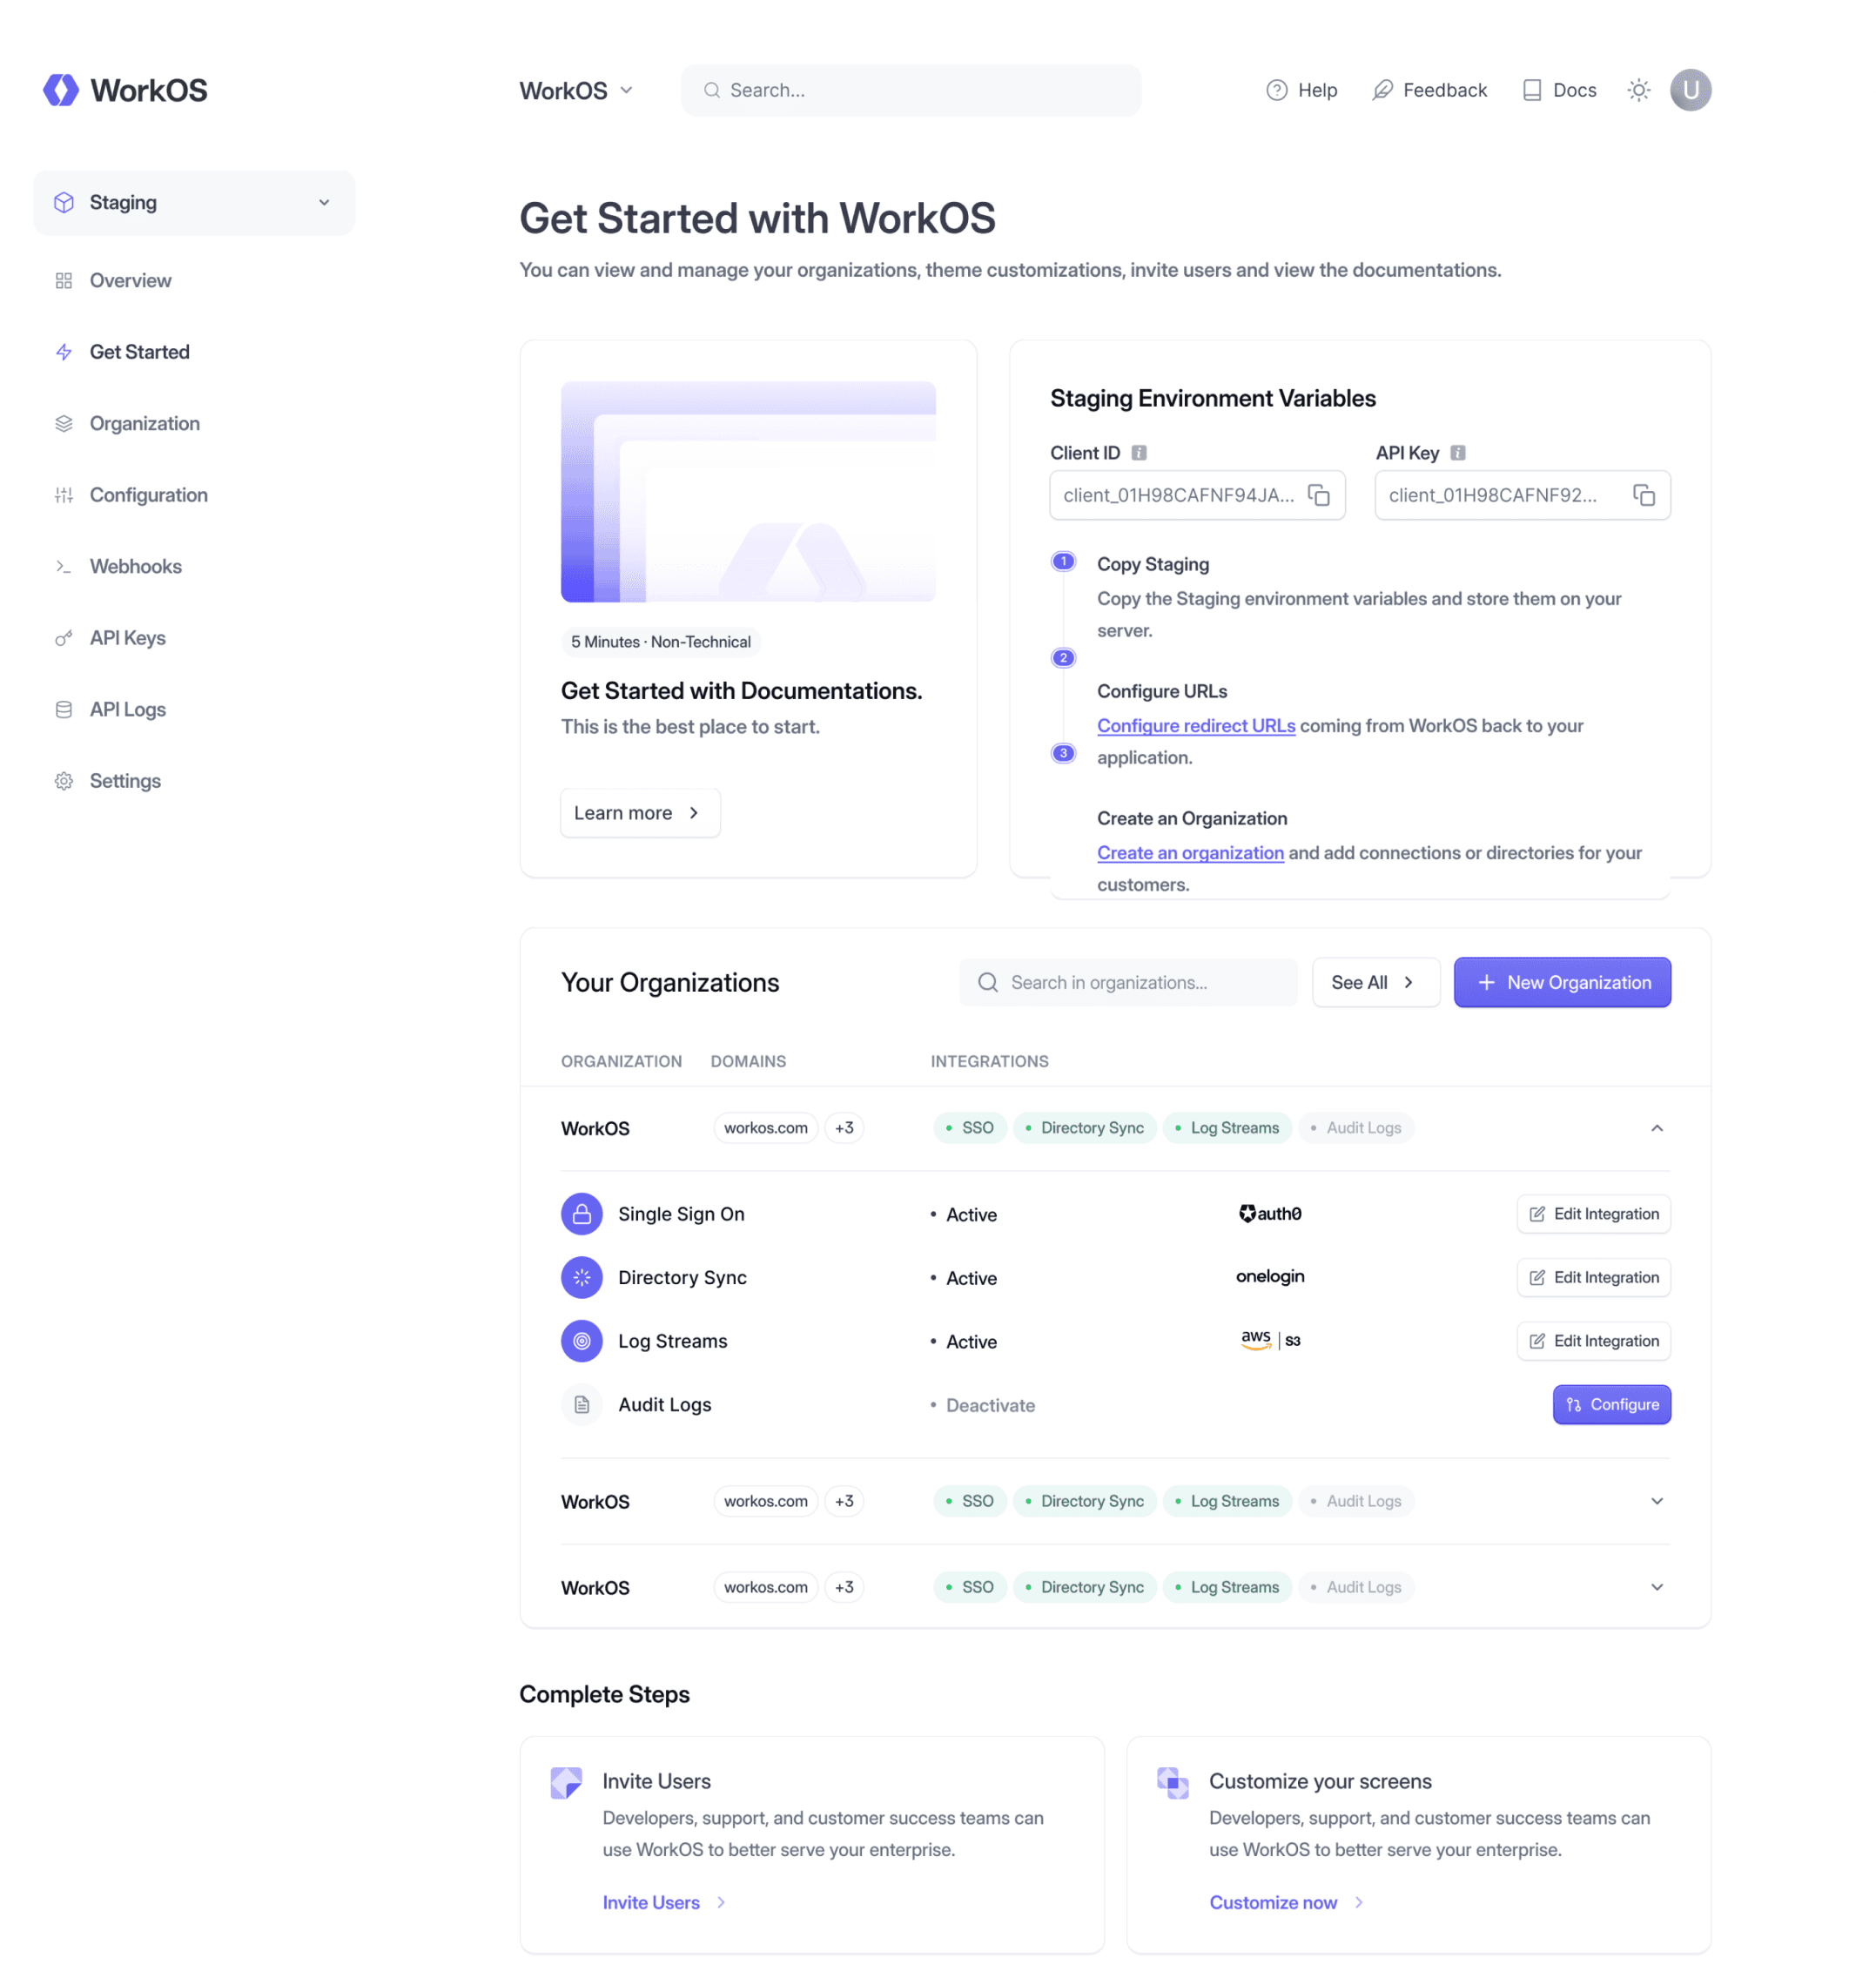Open API Keys in sidebar
1876x1978 pixels.
coord(127,638)
